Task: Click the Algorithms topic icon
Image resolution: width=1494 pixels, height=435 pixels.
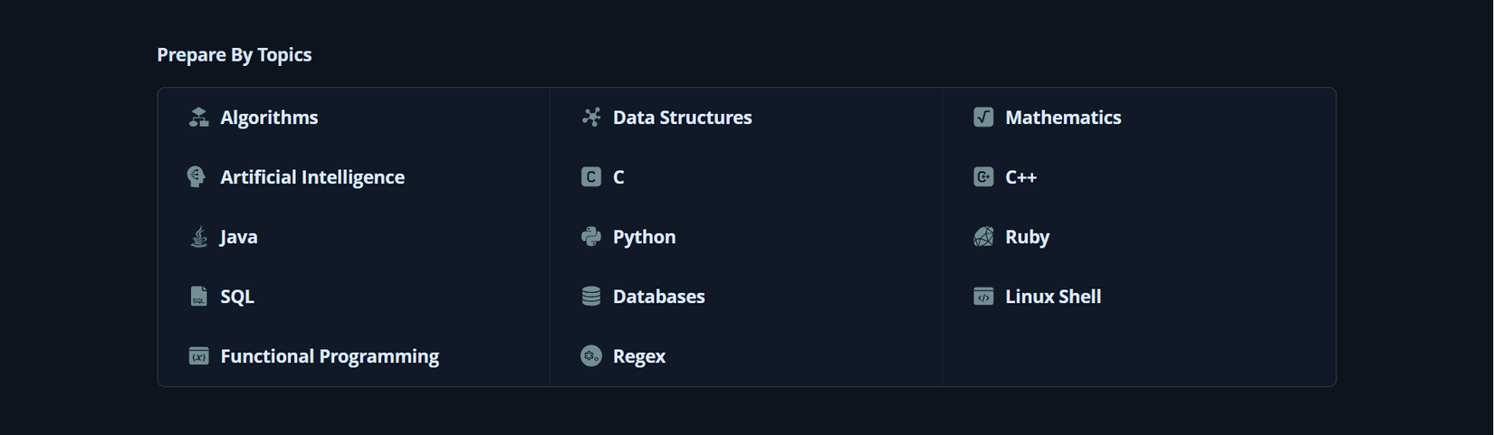Action: tap(198, 118)
